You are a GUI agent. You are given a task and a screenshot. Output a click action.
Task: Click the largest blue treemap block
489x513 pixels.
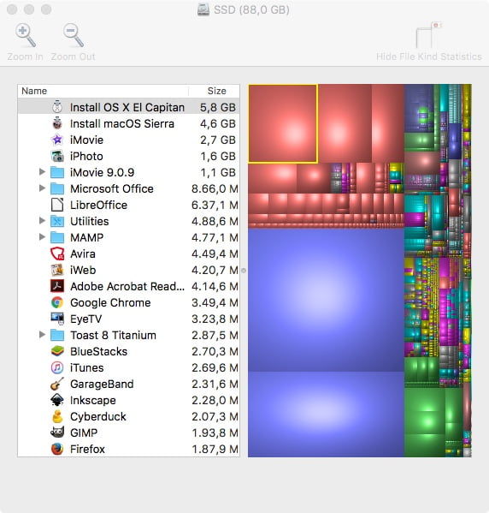(x=326, y=300)
